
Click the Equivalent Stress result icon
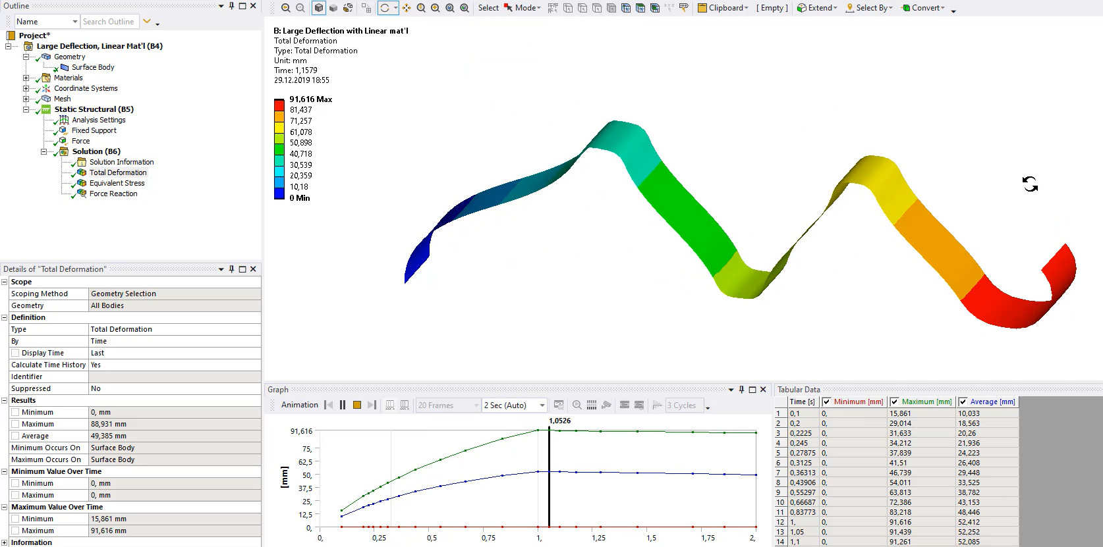pyautogui.click(x=82, y=183)
